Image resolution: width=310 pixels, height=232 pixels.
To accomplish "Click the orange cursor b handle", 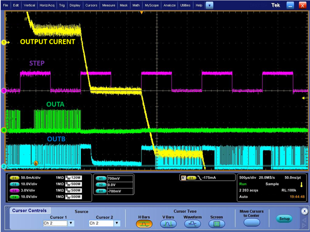I will [36, 163].
